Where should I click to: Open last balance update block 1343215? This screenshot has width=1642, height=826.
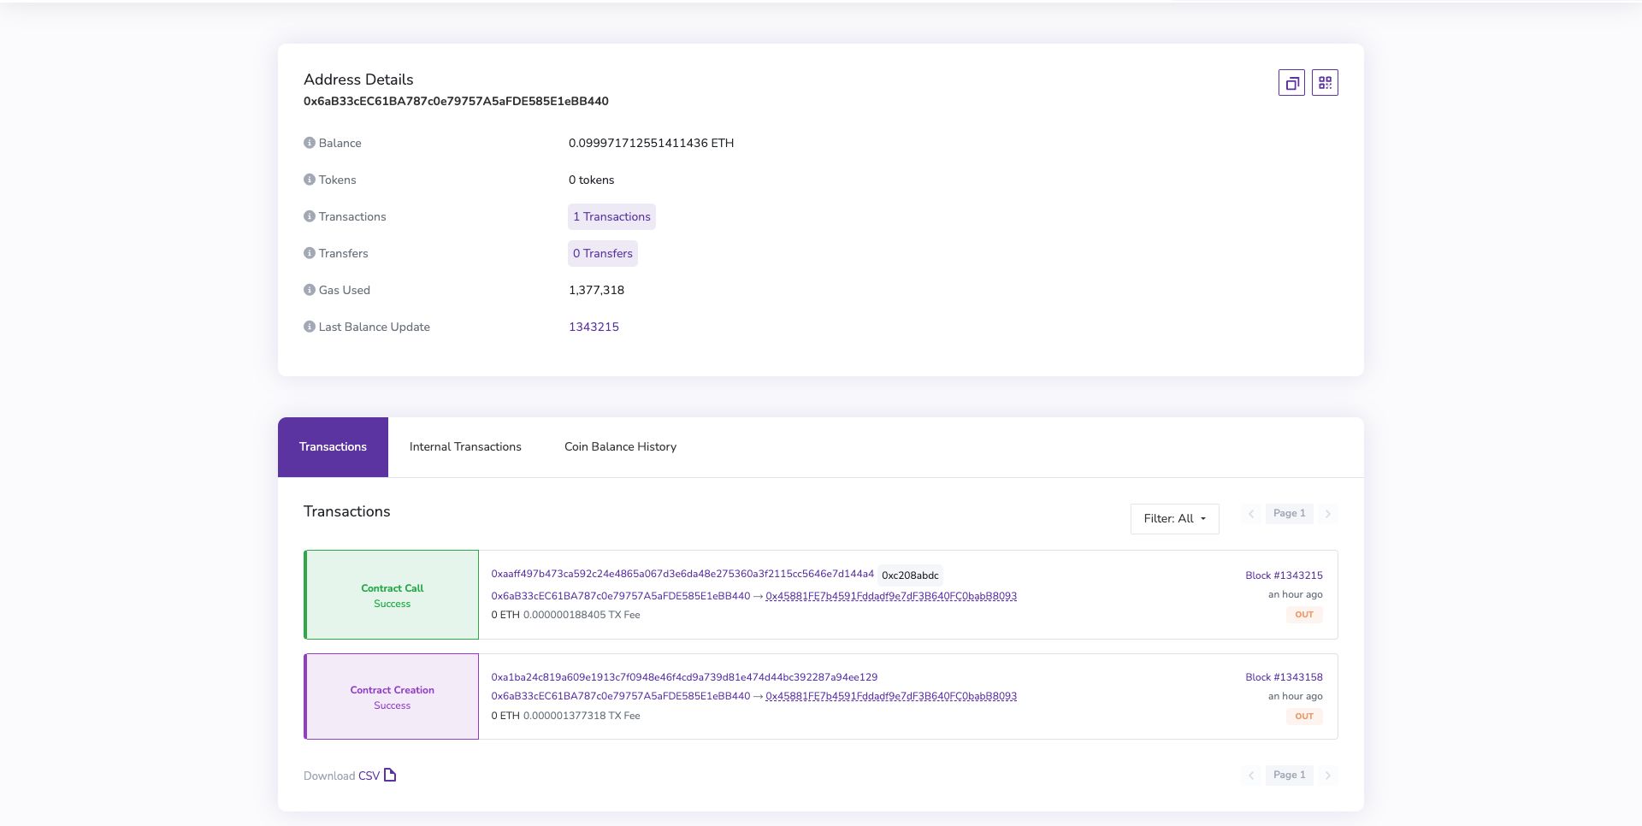coord(594,327)
